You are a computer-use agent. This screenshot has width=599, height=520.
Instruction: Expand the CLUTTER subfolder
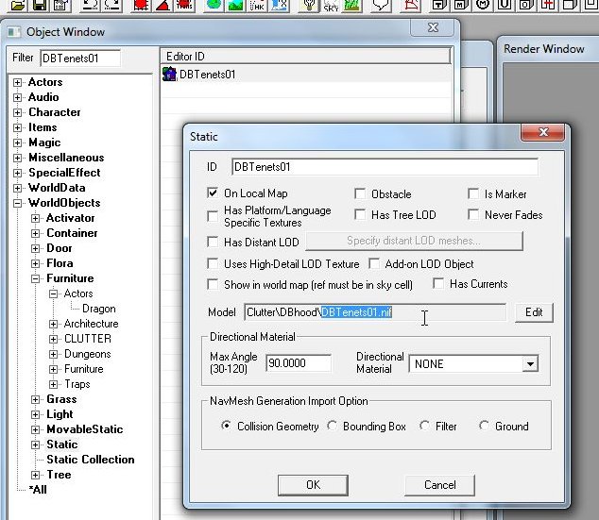[53, 339]
